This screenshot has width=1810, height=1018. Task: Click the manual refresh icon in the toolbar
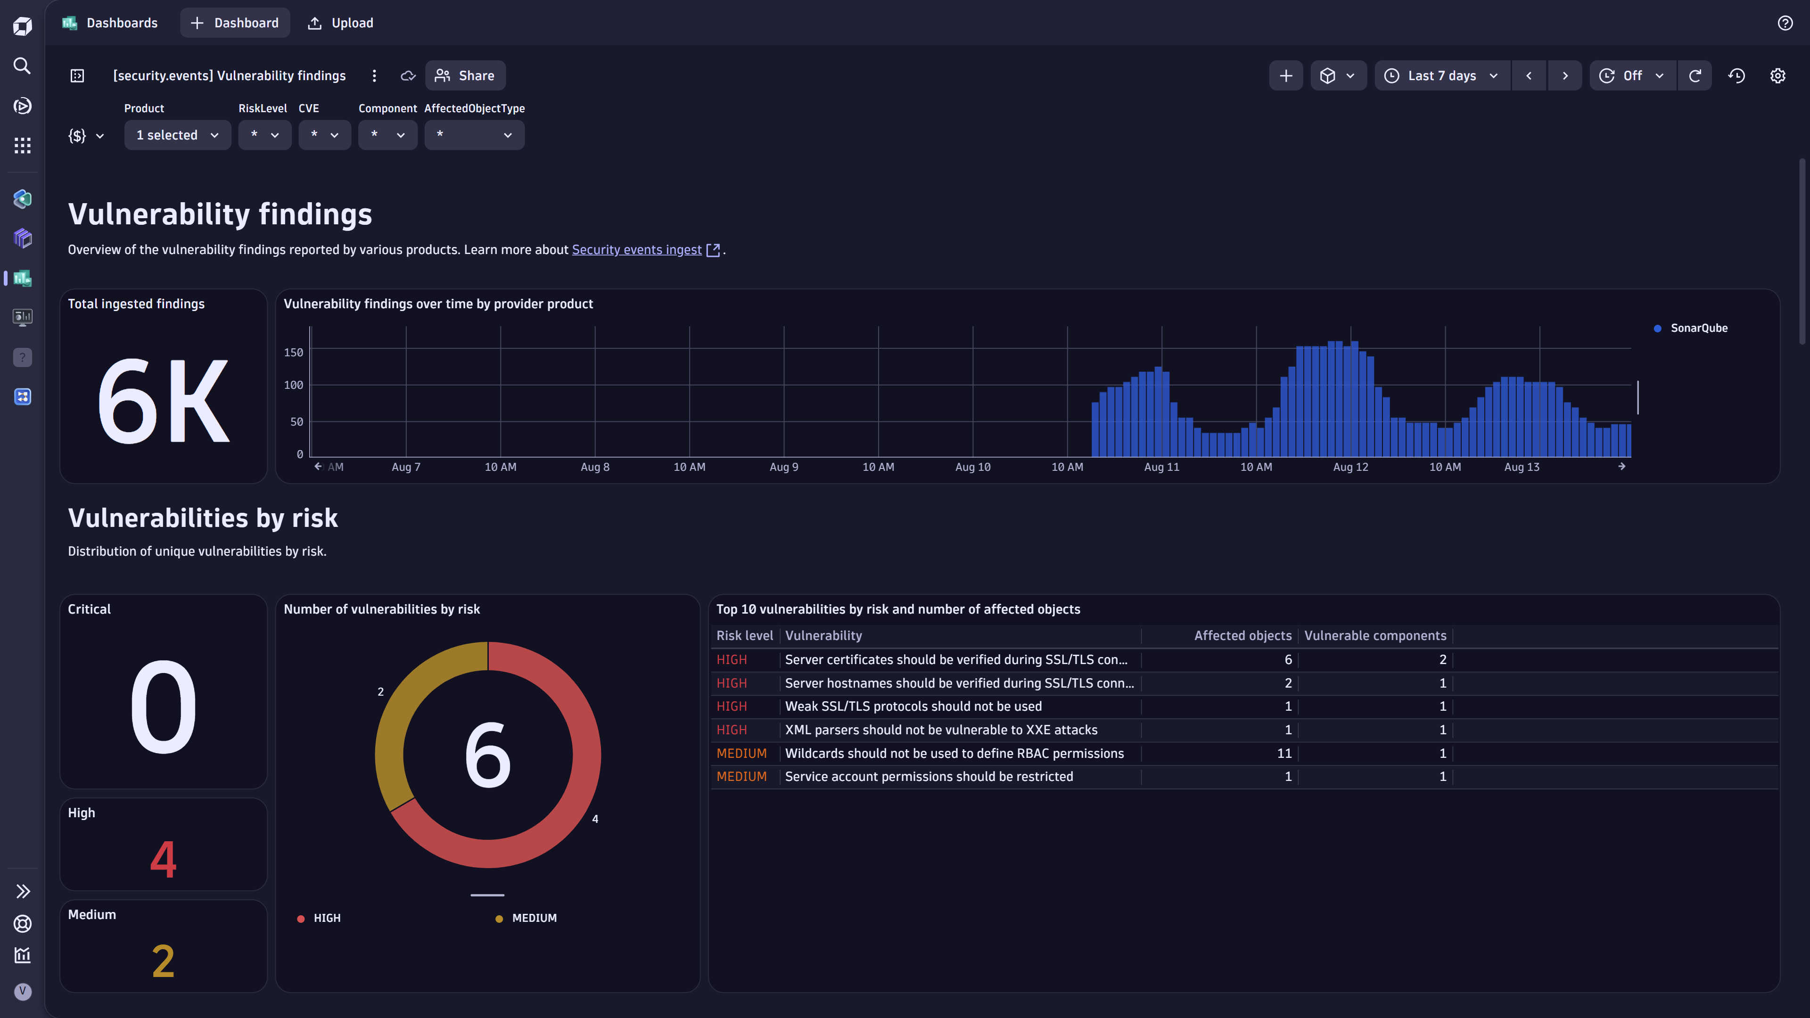(x=1695, y=75)
